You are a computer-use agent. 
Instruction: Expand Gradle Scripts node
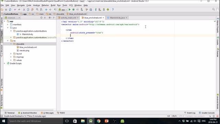(x=4, y=63)
